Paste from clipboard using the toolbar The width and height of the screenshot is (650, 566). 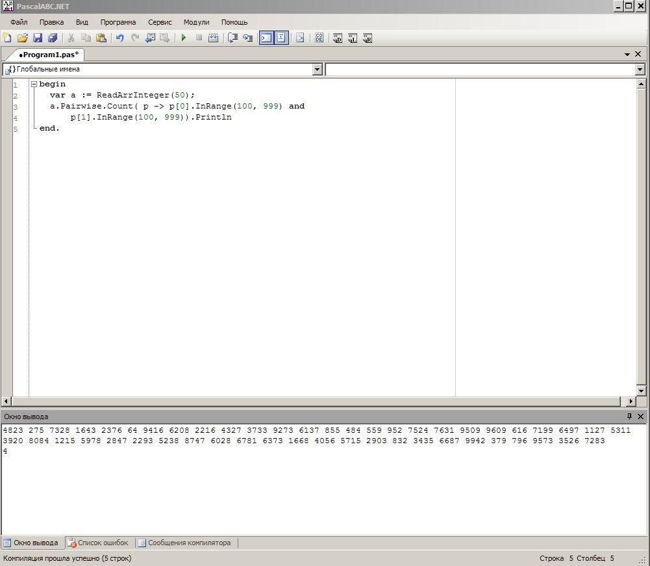click(101, 38)
